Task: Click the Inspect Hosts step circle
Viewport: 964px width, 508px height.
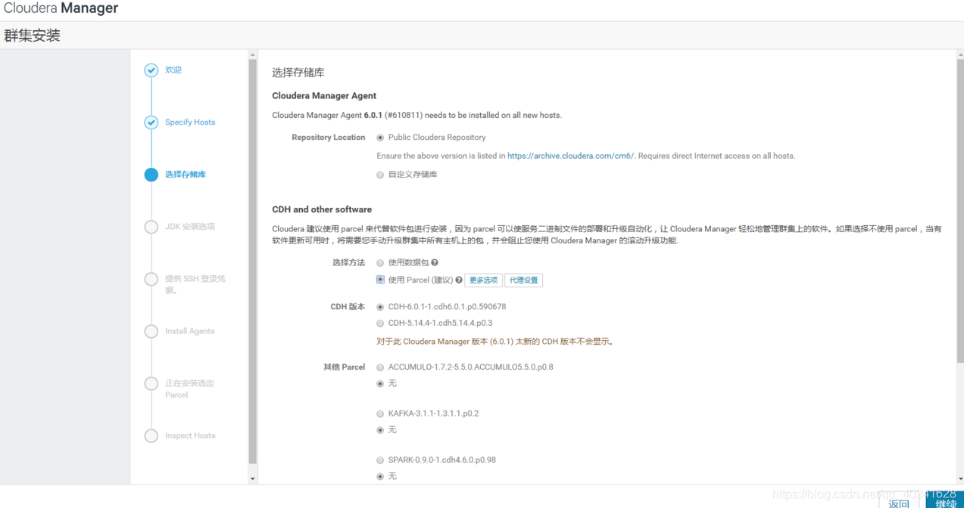Action: (x=151, y=435)
